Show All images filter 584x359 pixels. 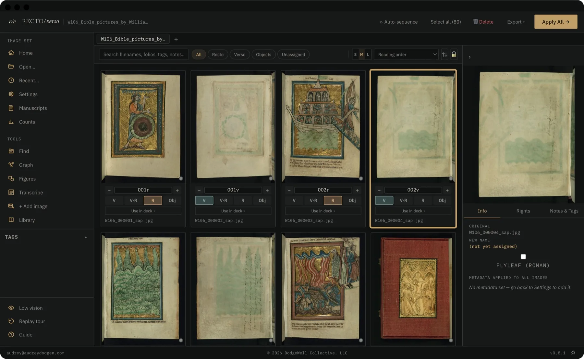pos(199,54)
